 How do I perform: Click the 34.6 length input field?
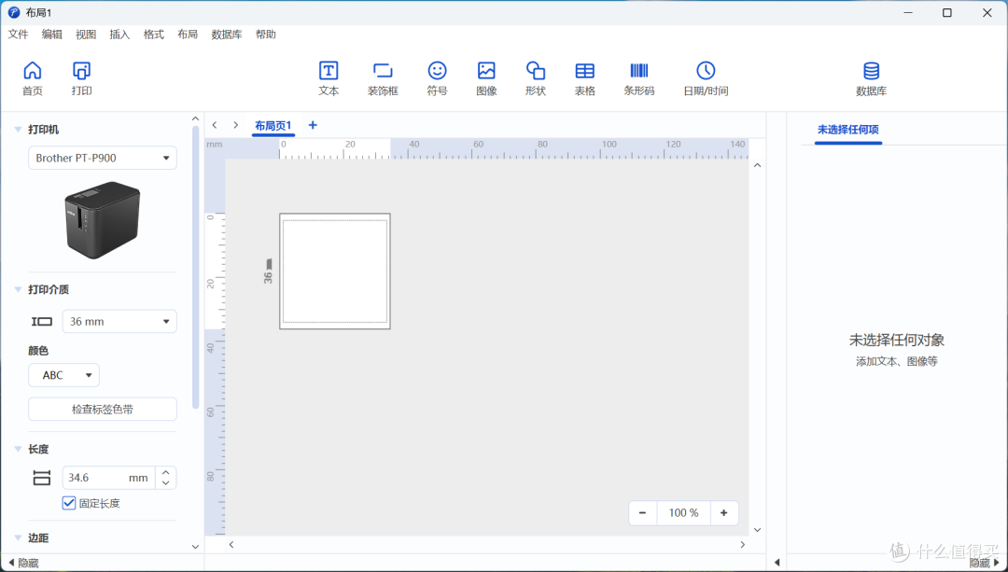pyautogui.click(x=108, y=478)
